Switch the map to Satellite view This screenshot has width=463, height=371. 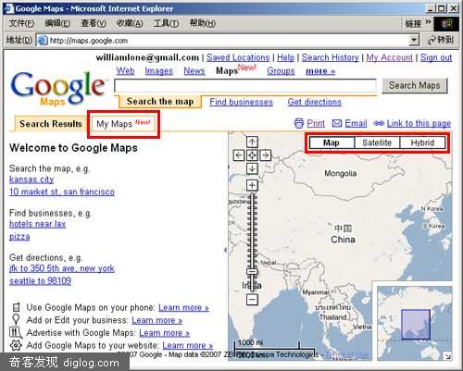(x=377, y=142)
